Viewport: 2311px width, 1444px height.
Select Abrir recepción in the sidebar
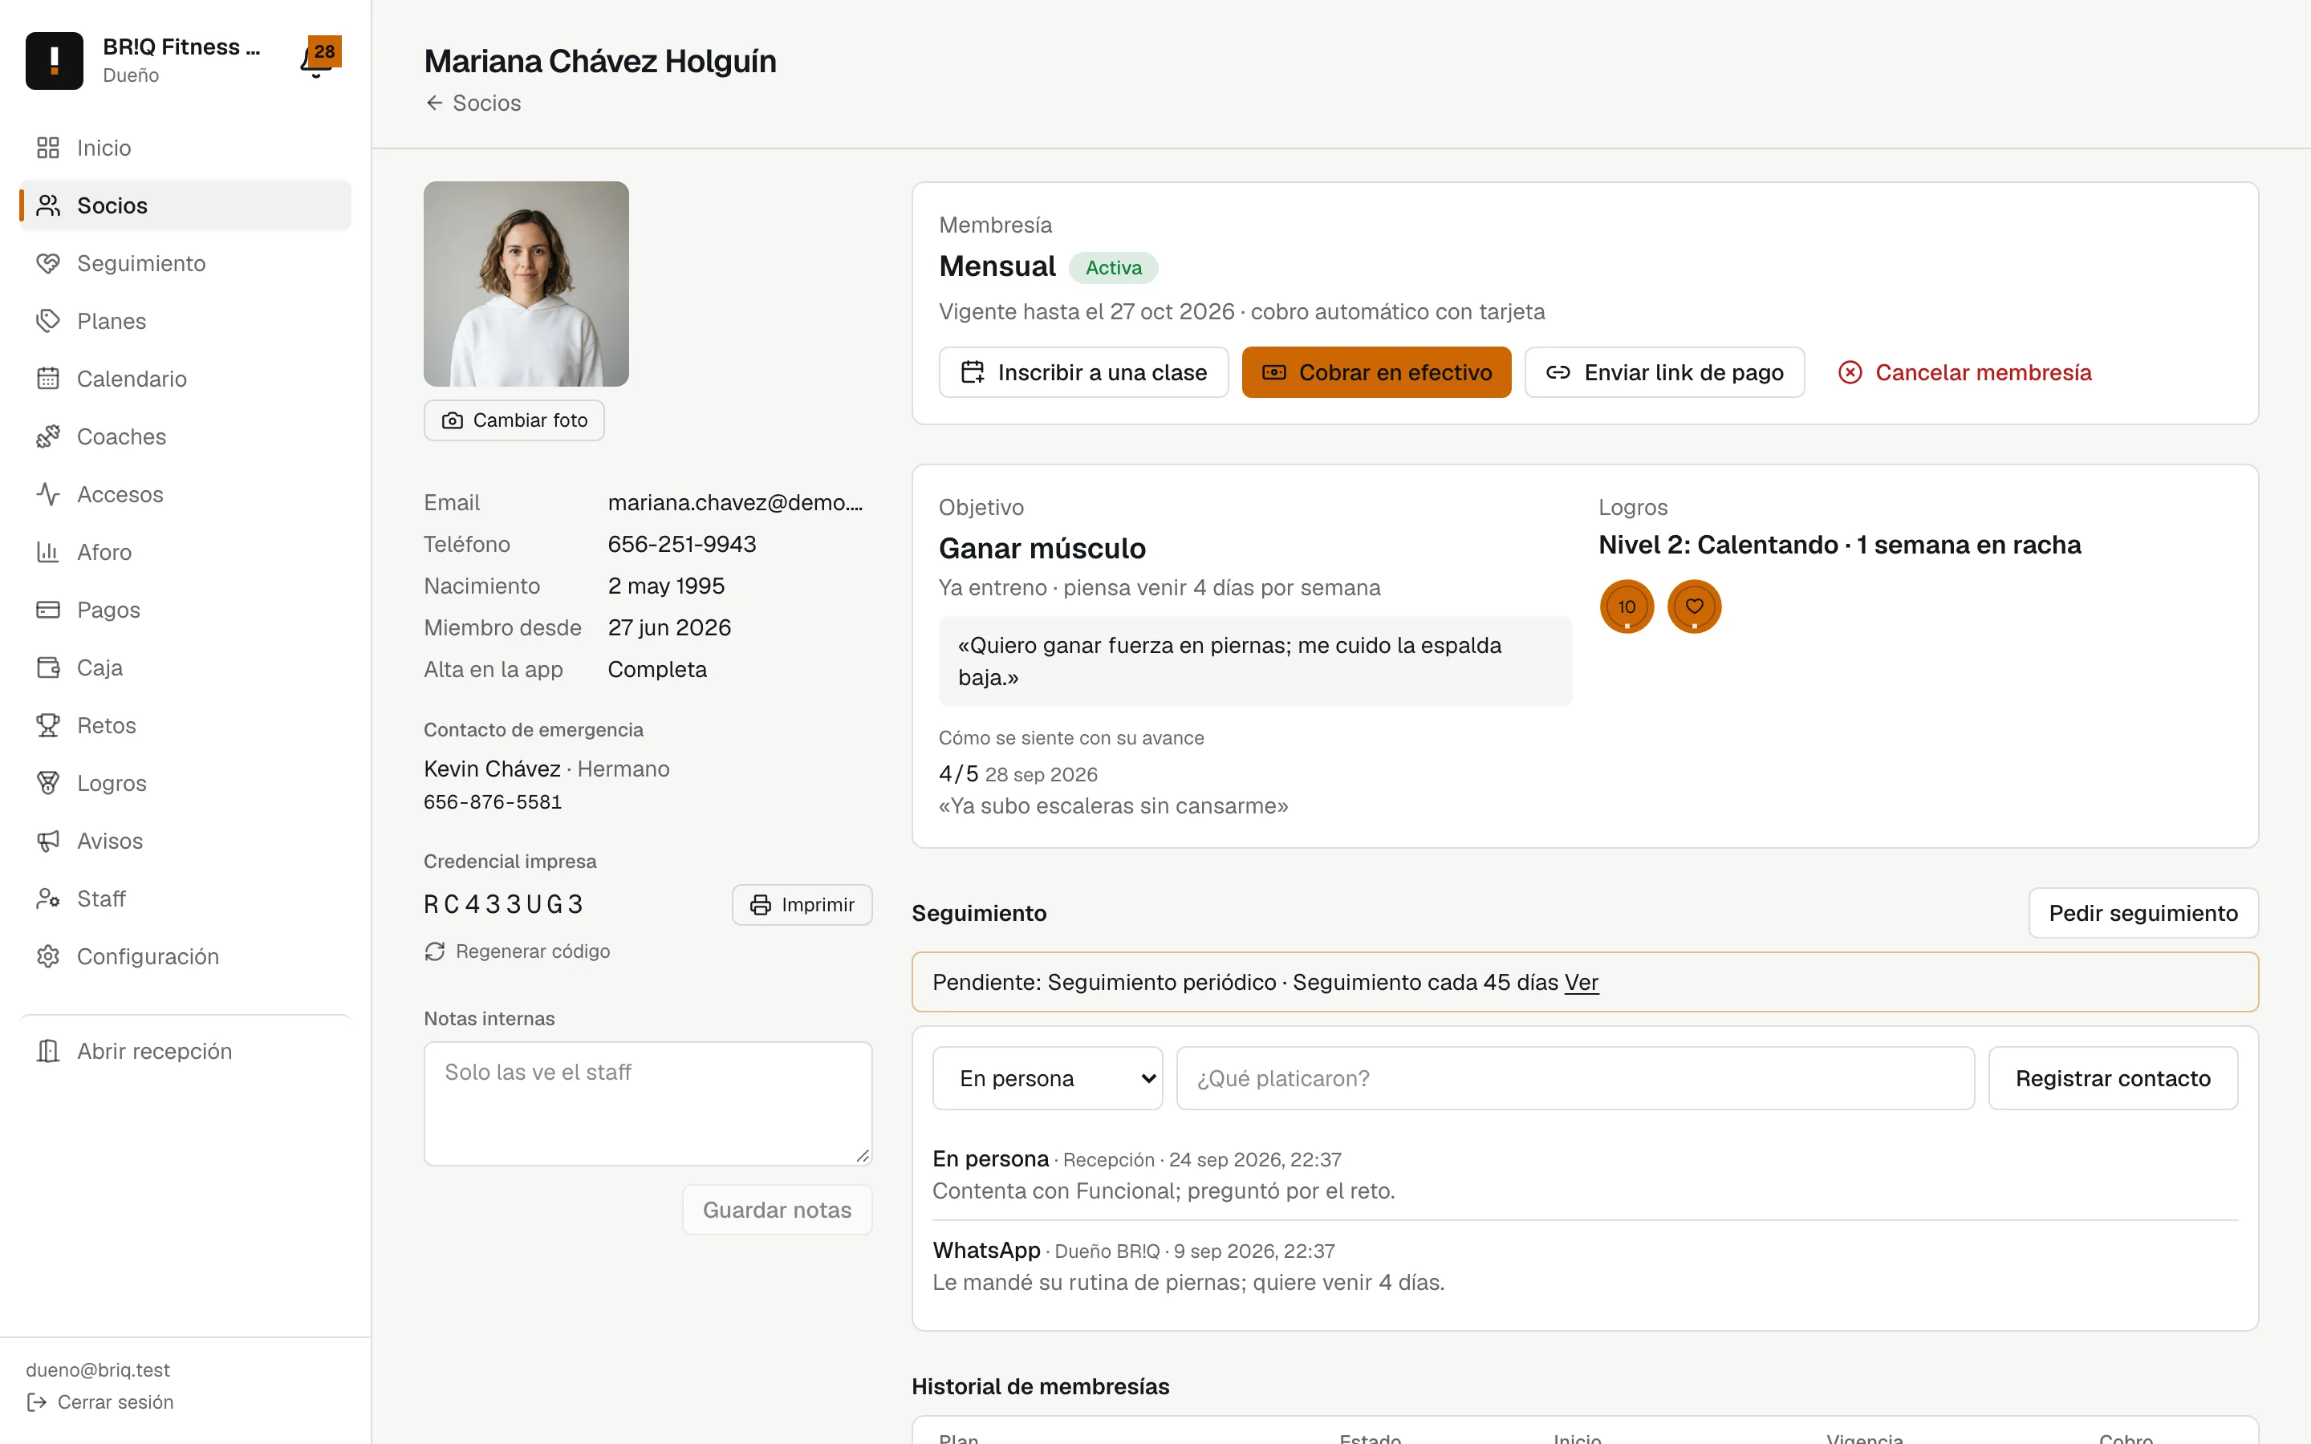(185, 1052)
